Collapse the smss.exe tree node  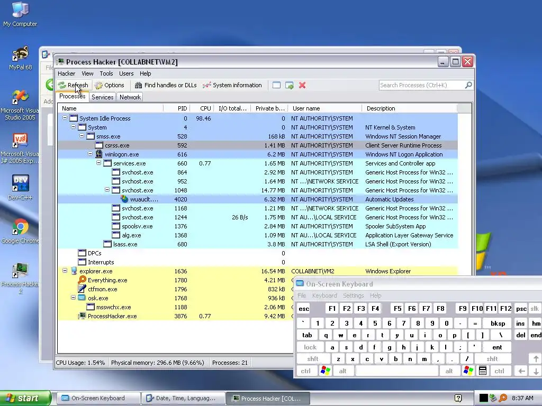82,136
